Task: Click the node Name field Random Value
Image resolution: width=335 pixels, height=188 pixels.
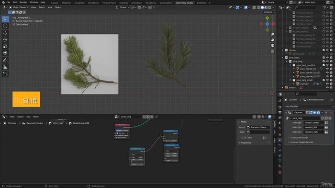Action: pos(258,127)
